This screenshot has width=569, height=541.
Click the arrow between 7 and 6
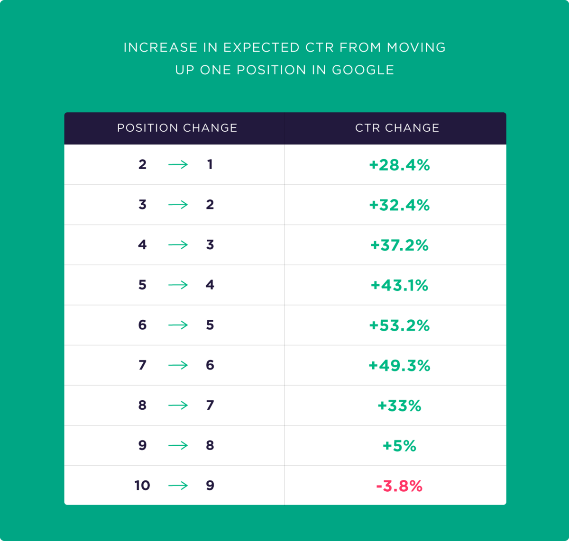[x=178, y=365]
